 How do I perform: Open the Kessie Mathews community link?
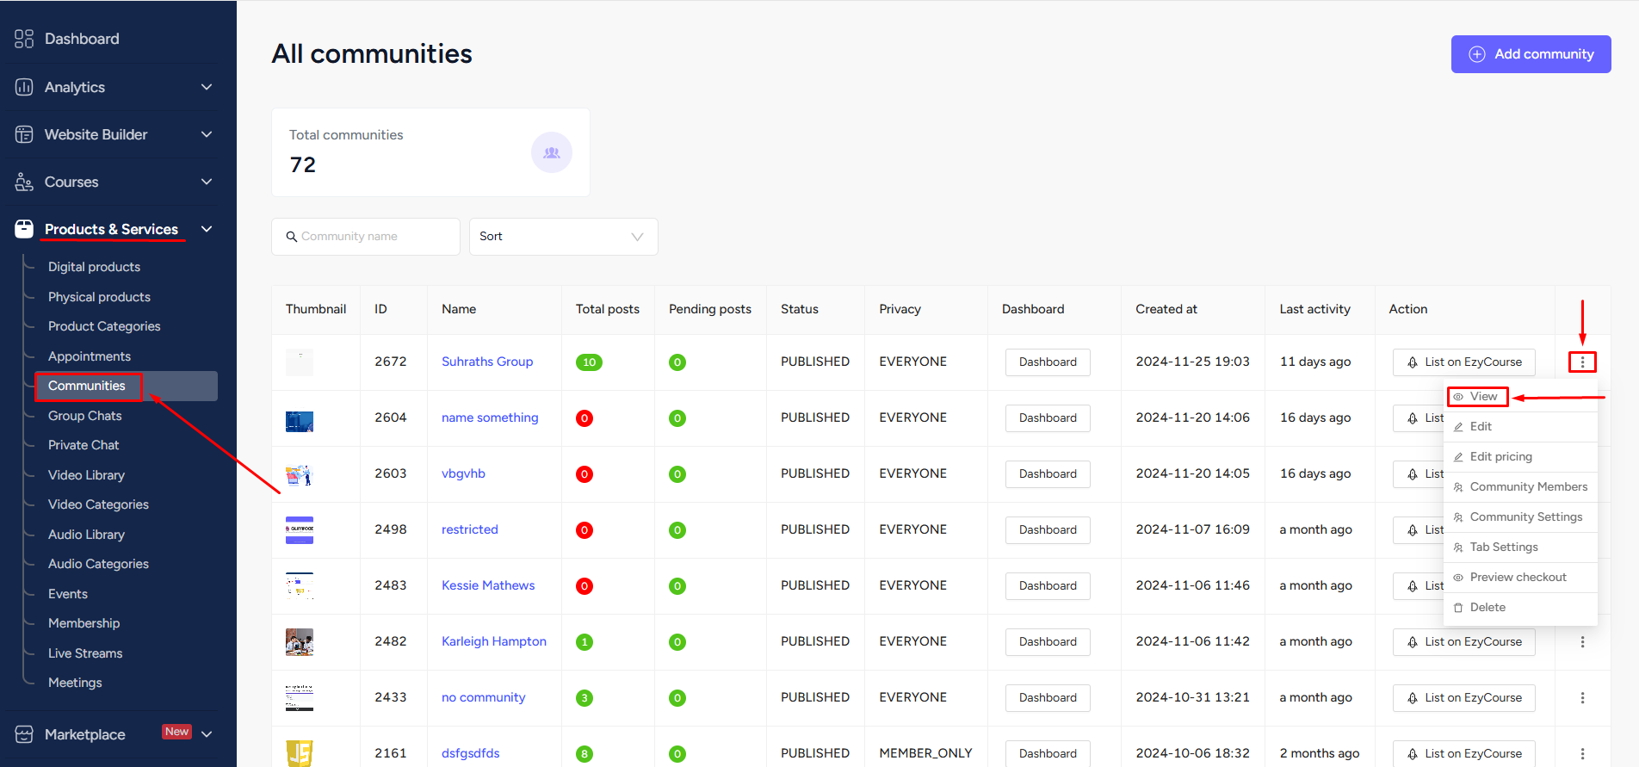[488, 585]
